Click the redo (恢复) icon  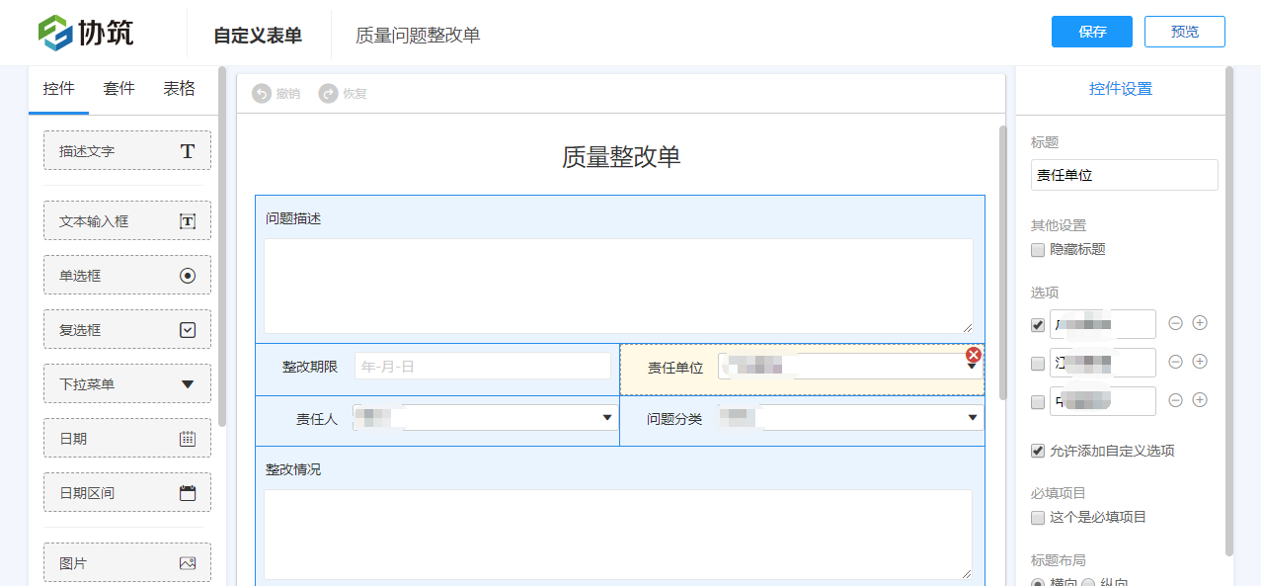[x=328, y=93]
